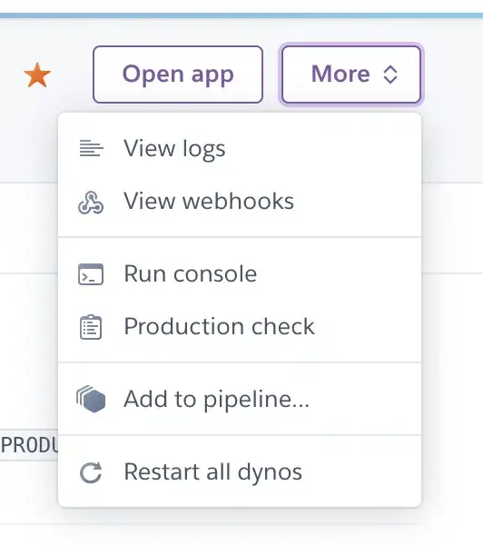The height and width of the screenshot is (545, 483).
Task: Click the clipboard checklist icon
Action: [x=91, y=327]
